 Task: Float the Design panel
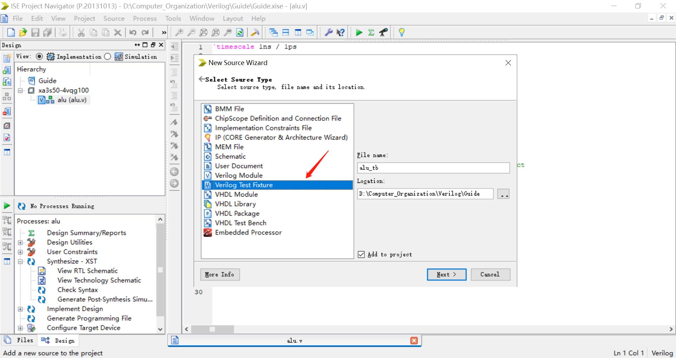coord(153,45)
